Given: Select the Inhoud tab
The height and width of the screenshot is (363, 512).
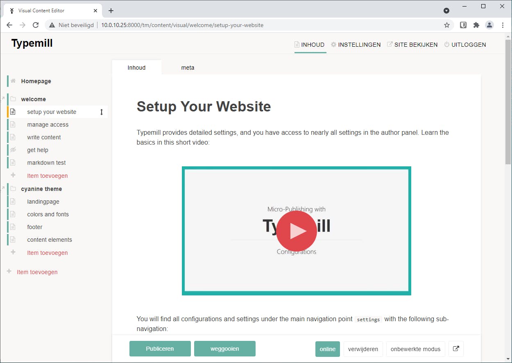Looking at the screenshot, I should coord(136,67).
